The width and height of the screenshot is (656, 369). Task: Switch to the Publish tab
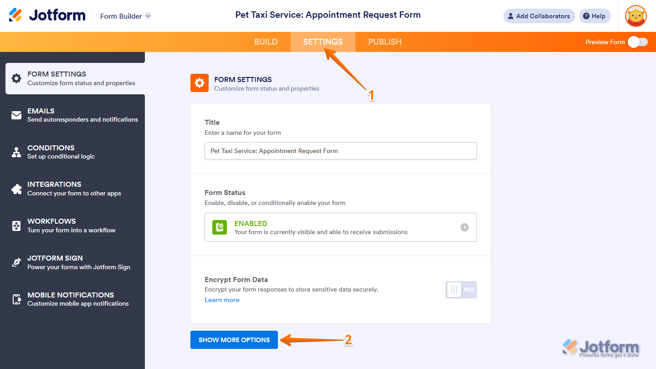coord(385,42)
